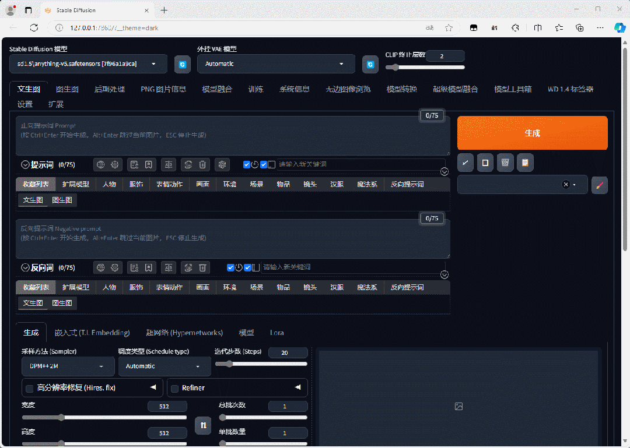Expand the Hires. fix section arrow

(x=153, y=387)
